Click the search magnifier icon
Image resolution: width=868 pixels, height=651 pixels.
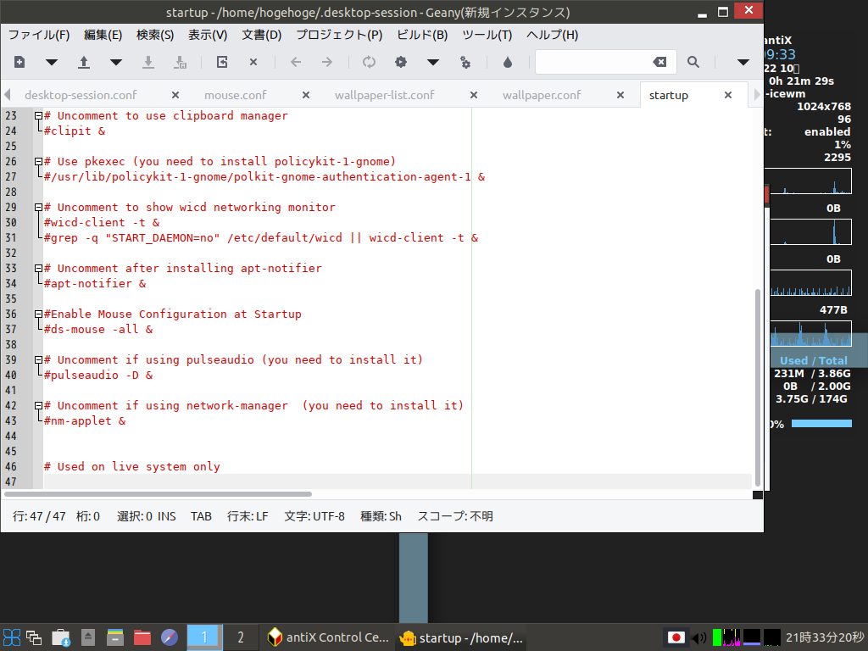point(693,62)
